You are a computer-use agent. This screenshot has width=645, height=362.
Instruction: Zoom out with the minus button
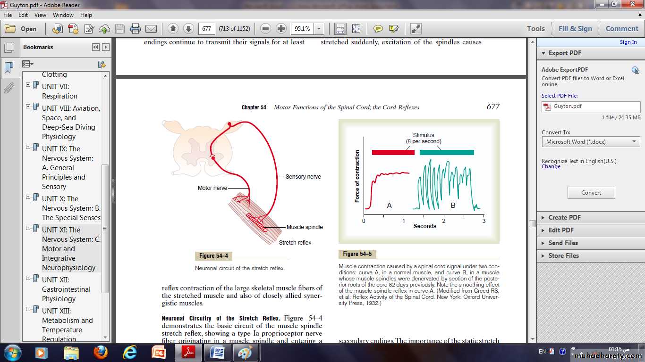tap(265, 29)
